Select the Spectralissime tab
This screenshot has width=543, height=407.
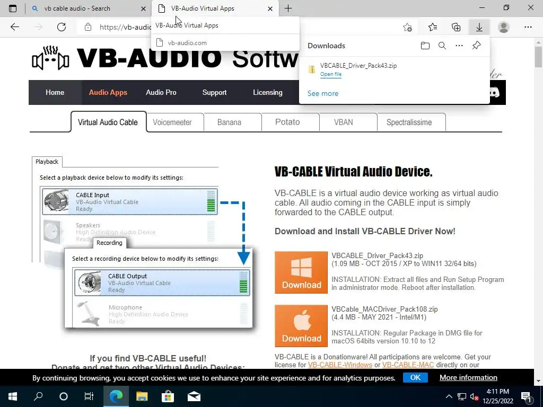[409, 122]
